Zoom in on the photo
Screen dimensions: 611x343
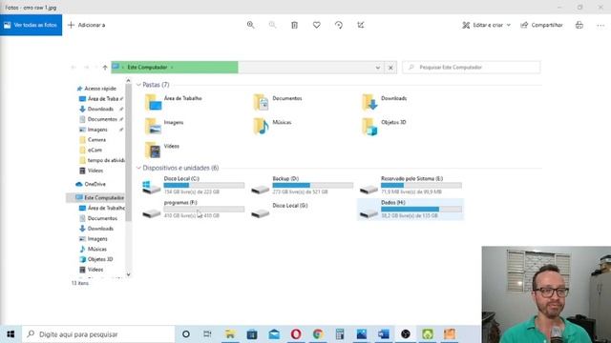250,25
